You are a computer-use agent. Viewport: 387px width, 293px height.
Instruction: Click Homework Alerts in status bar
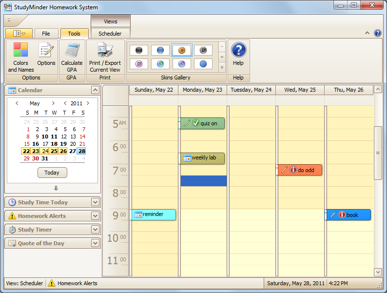pos(77,283)
